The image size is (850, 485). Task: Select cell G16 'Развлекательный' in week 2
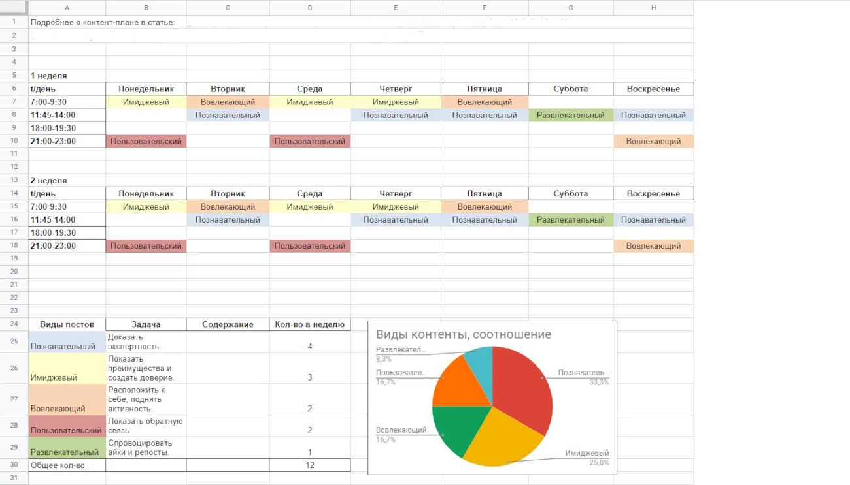(571, 219)
